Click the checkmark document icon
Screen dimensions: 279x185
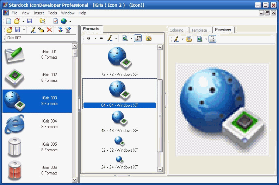tap(56, 21)
